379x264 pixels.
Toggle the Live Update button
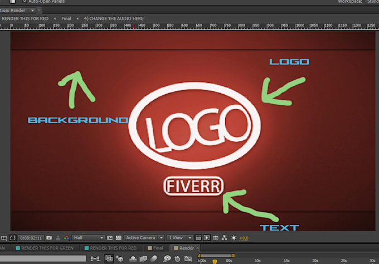pyautogui.click(x=109, y=258)
